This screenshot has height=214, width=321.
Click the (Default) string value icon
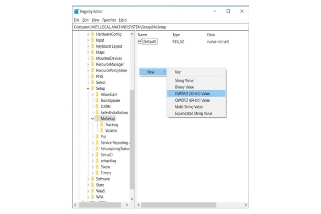pos(139,42)
